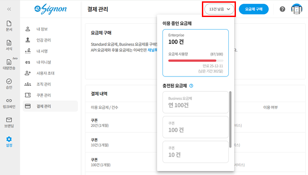Open the 설정 settings gear
Screen dimensions: 308x175
coord(9,142)
